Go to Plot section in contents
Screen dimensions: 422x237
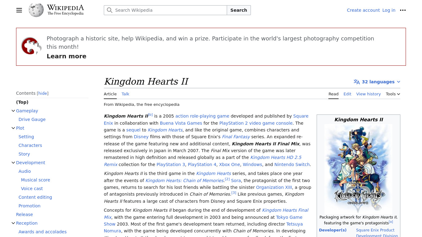point(20,128)
